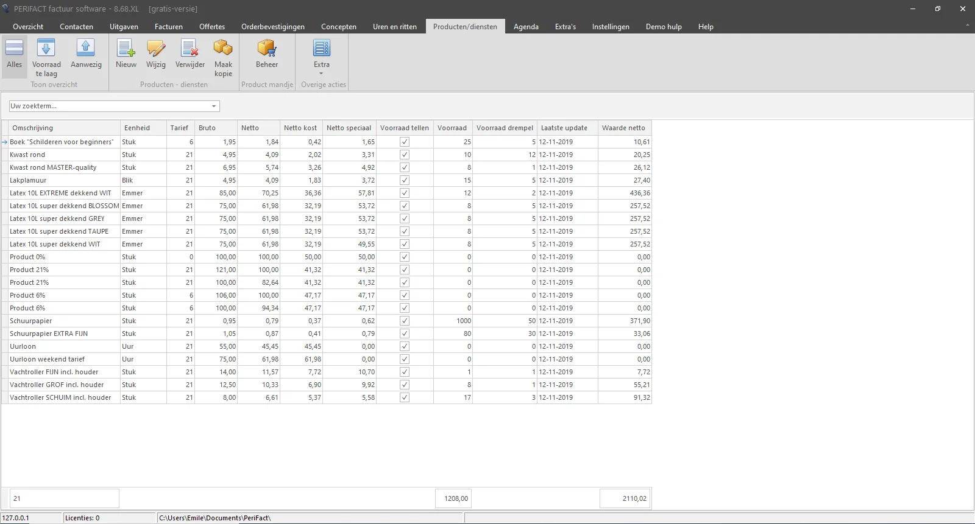Viewport: 975px width, 524px height.
Task: Open the Uren en ritten tab
Action: [395, 27]
